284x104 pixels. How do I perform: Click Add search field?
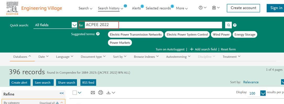[206, 49]
